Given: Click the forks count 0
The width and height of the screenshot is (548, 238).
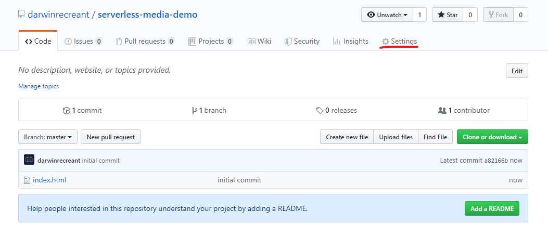Looking at the screenshot, I should [x=520, y=15].
